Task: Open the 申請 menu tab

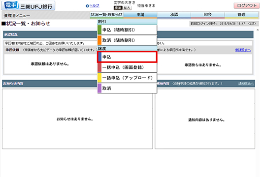Action: click(140, 15)
